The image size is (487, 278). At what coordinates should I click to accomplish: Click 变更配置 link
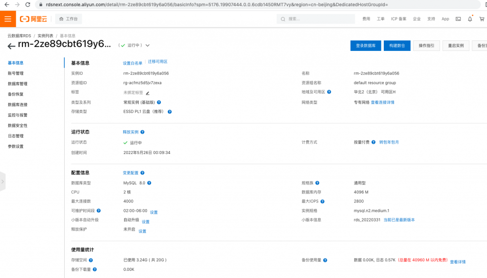coord(130,173)
